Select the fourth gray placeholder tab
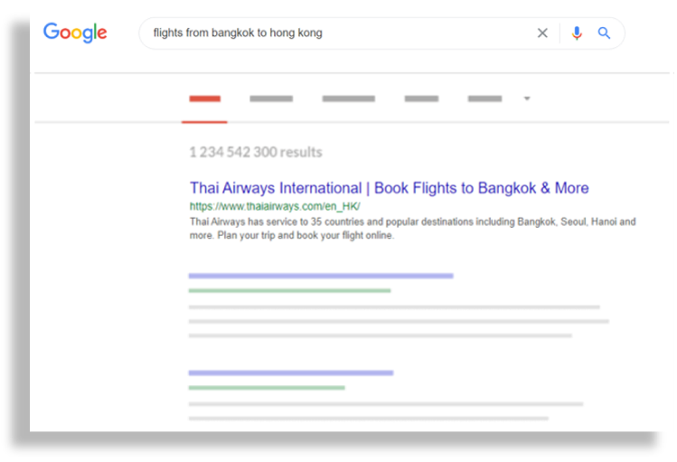 421,99
